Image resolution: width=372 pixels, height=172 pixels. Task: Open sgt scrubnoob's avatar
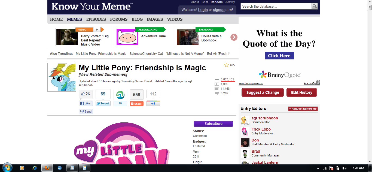[x=245, y=120]
